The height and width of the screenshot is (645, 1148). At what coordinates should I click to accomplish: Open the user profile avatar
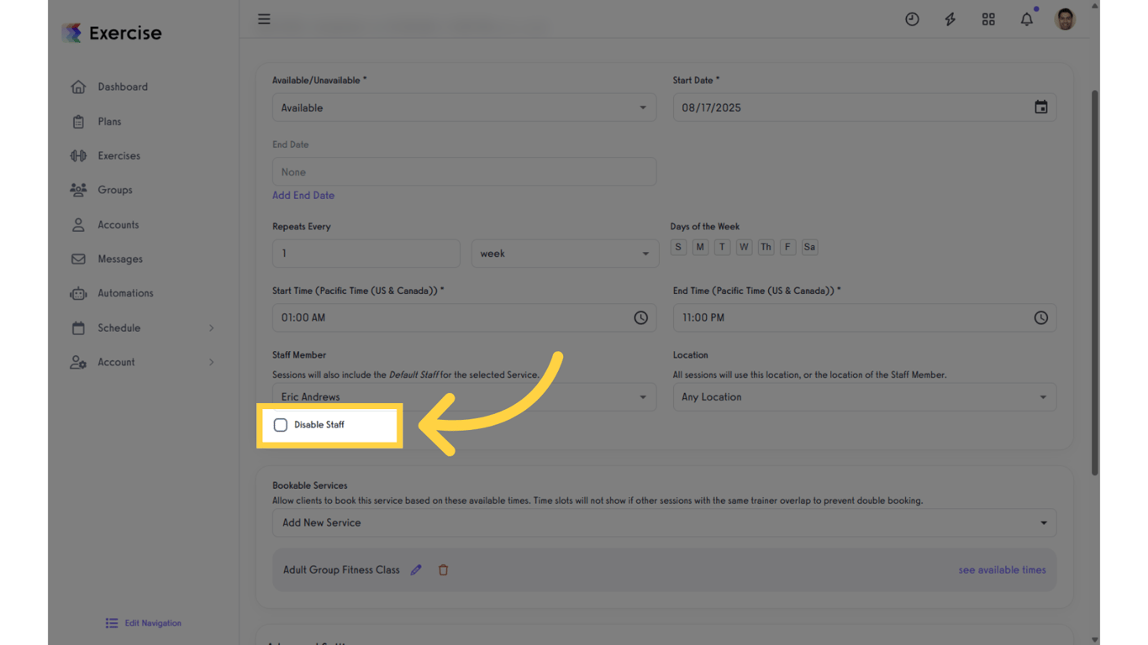[1065, 18]
